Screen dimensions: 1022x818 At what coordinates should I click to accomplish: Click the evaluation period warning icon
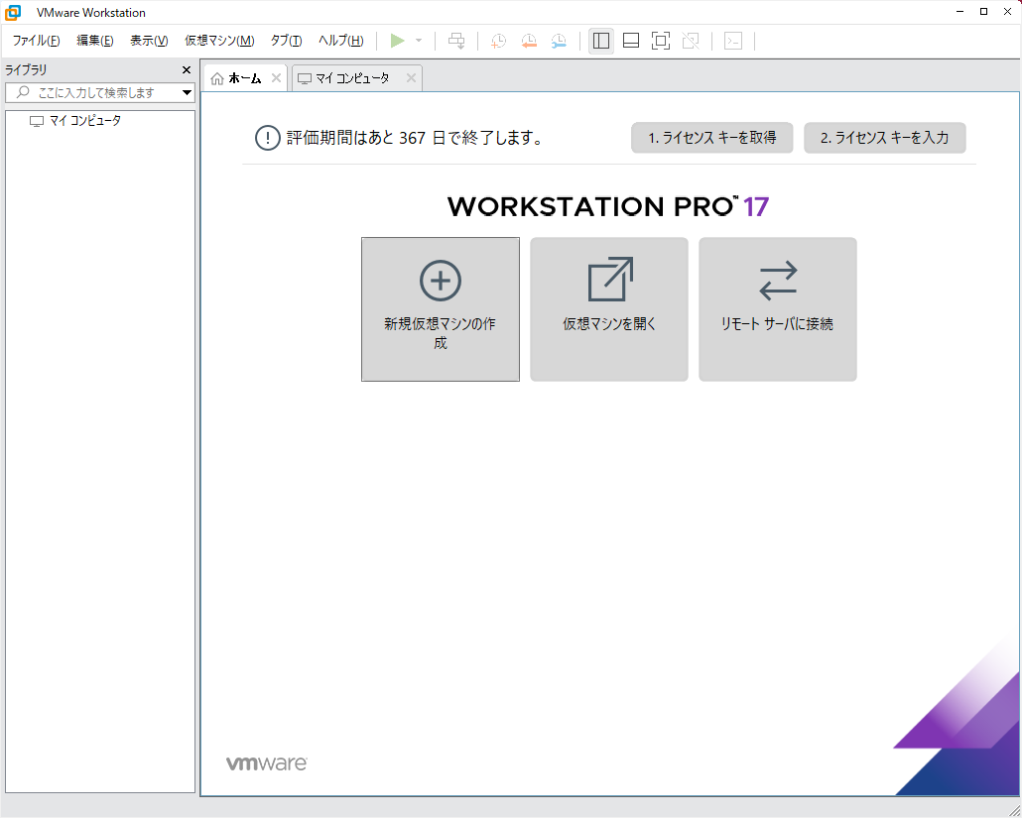pos(267,138)
